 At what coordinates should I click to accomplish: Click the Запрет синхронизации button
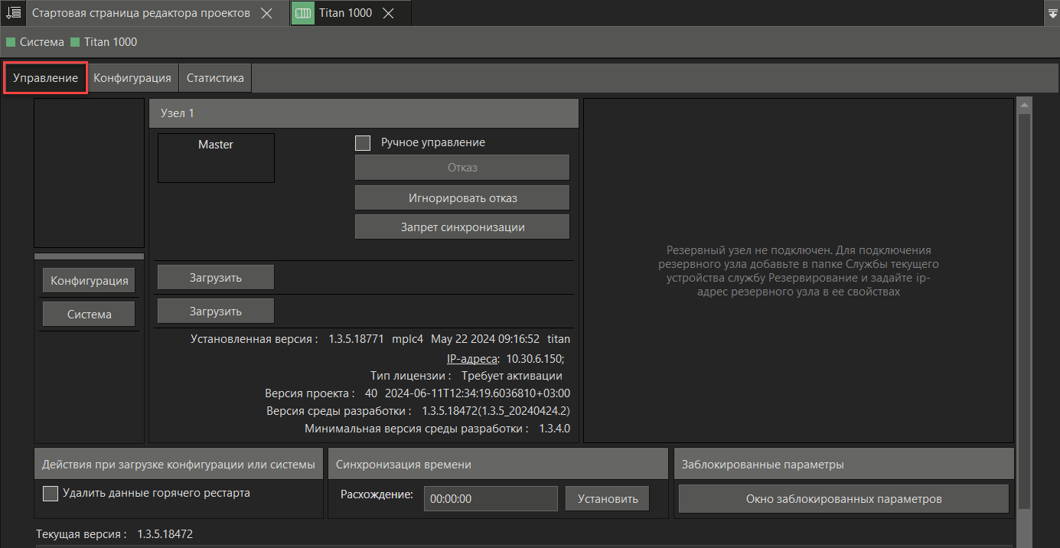coord(462,227)
